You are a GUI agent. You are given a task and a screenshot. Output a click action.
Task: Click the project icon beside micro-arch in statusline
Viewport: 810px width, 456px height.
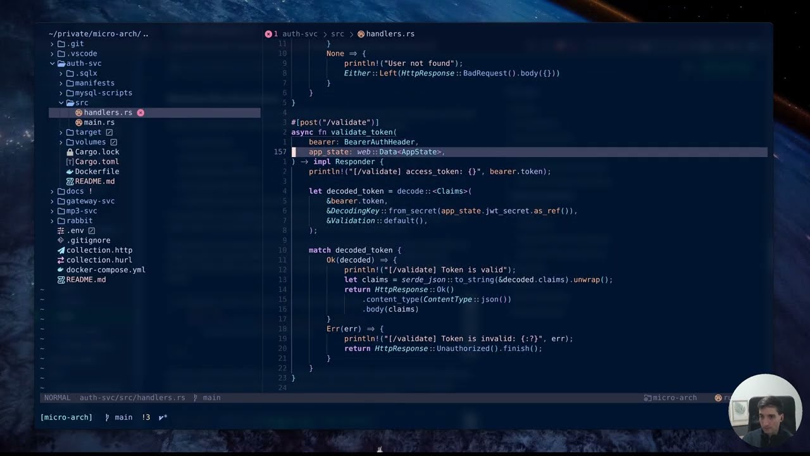pyautogui.click(x=648, y=398)
